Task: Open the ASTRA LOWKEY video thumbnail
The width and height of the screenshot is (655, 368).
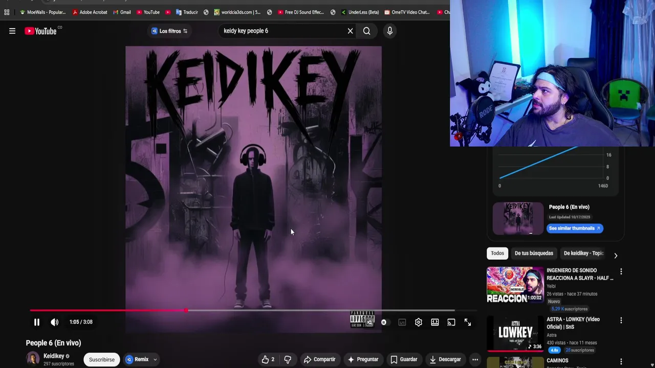Action: pyautogui.click(x=515, y=334)
